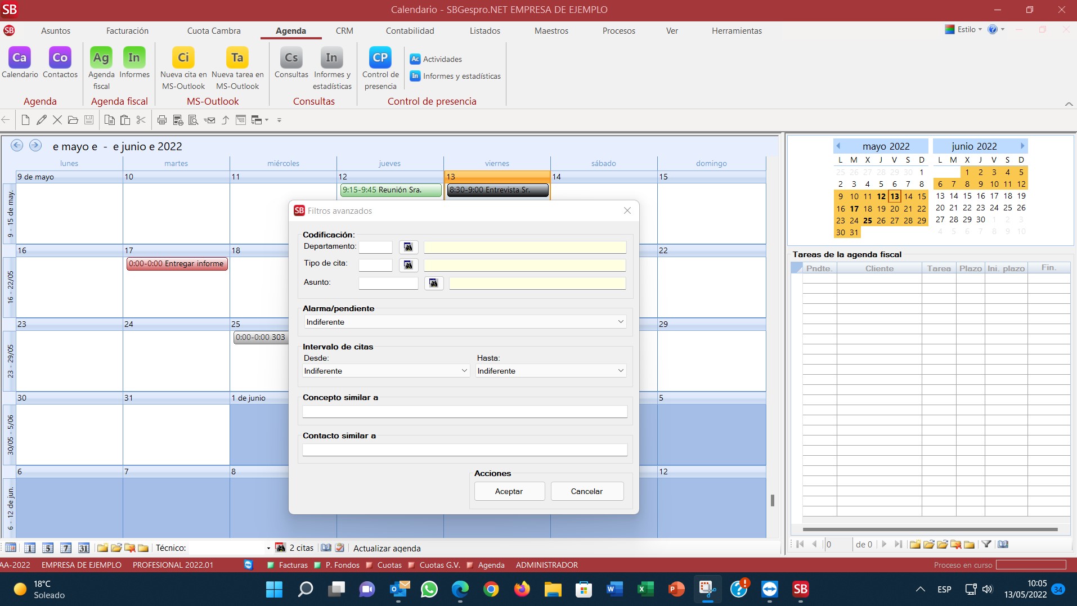Open the Hasta interval dropdown
The width and height of the screenshot is (1077, 606).
tap(550, 371)
